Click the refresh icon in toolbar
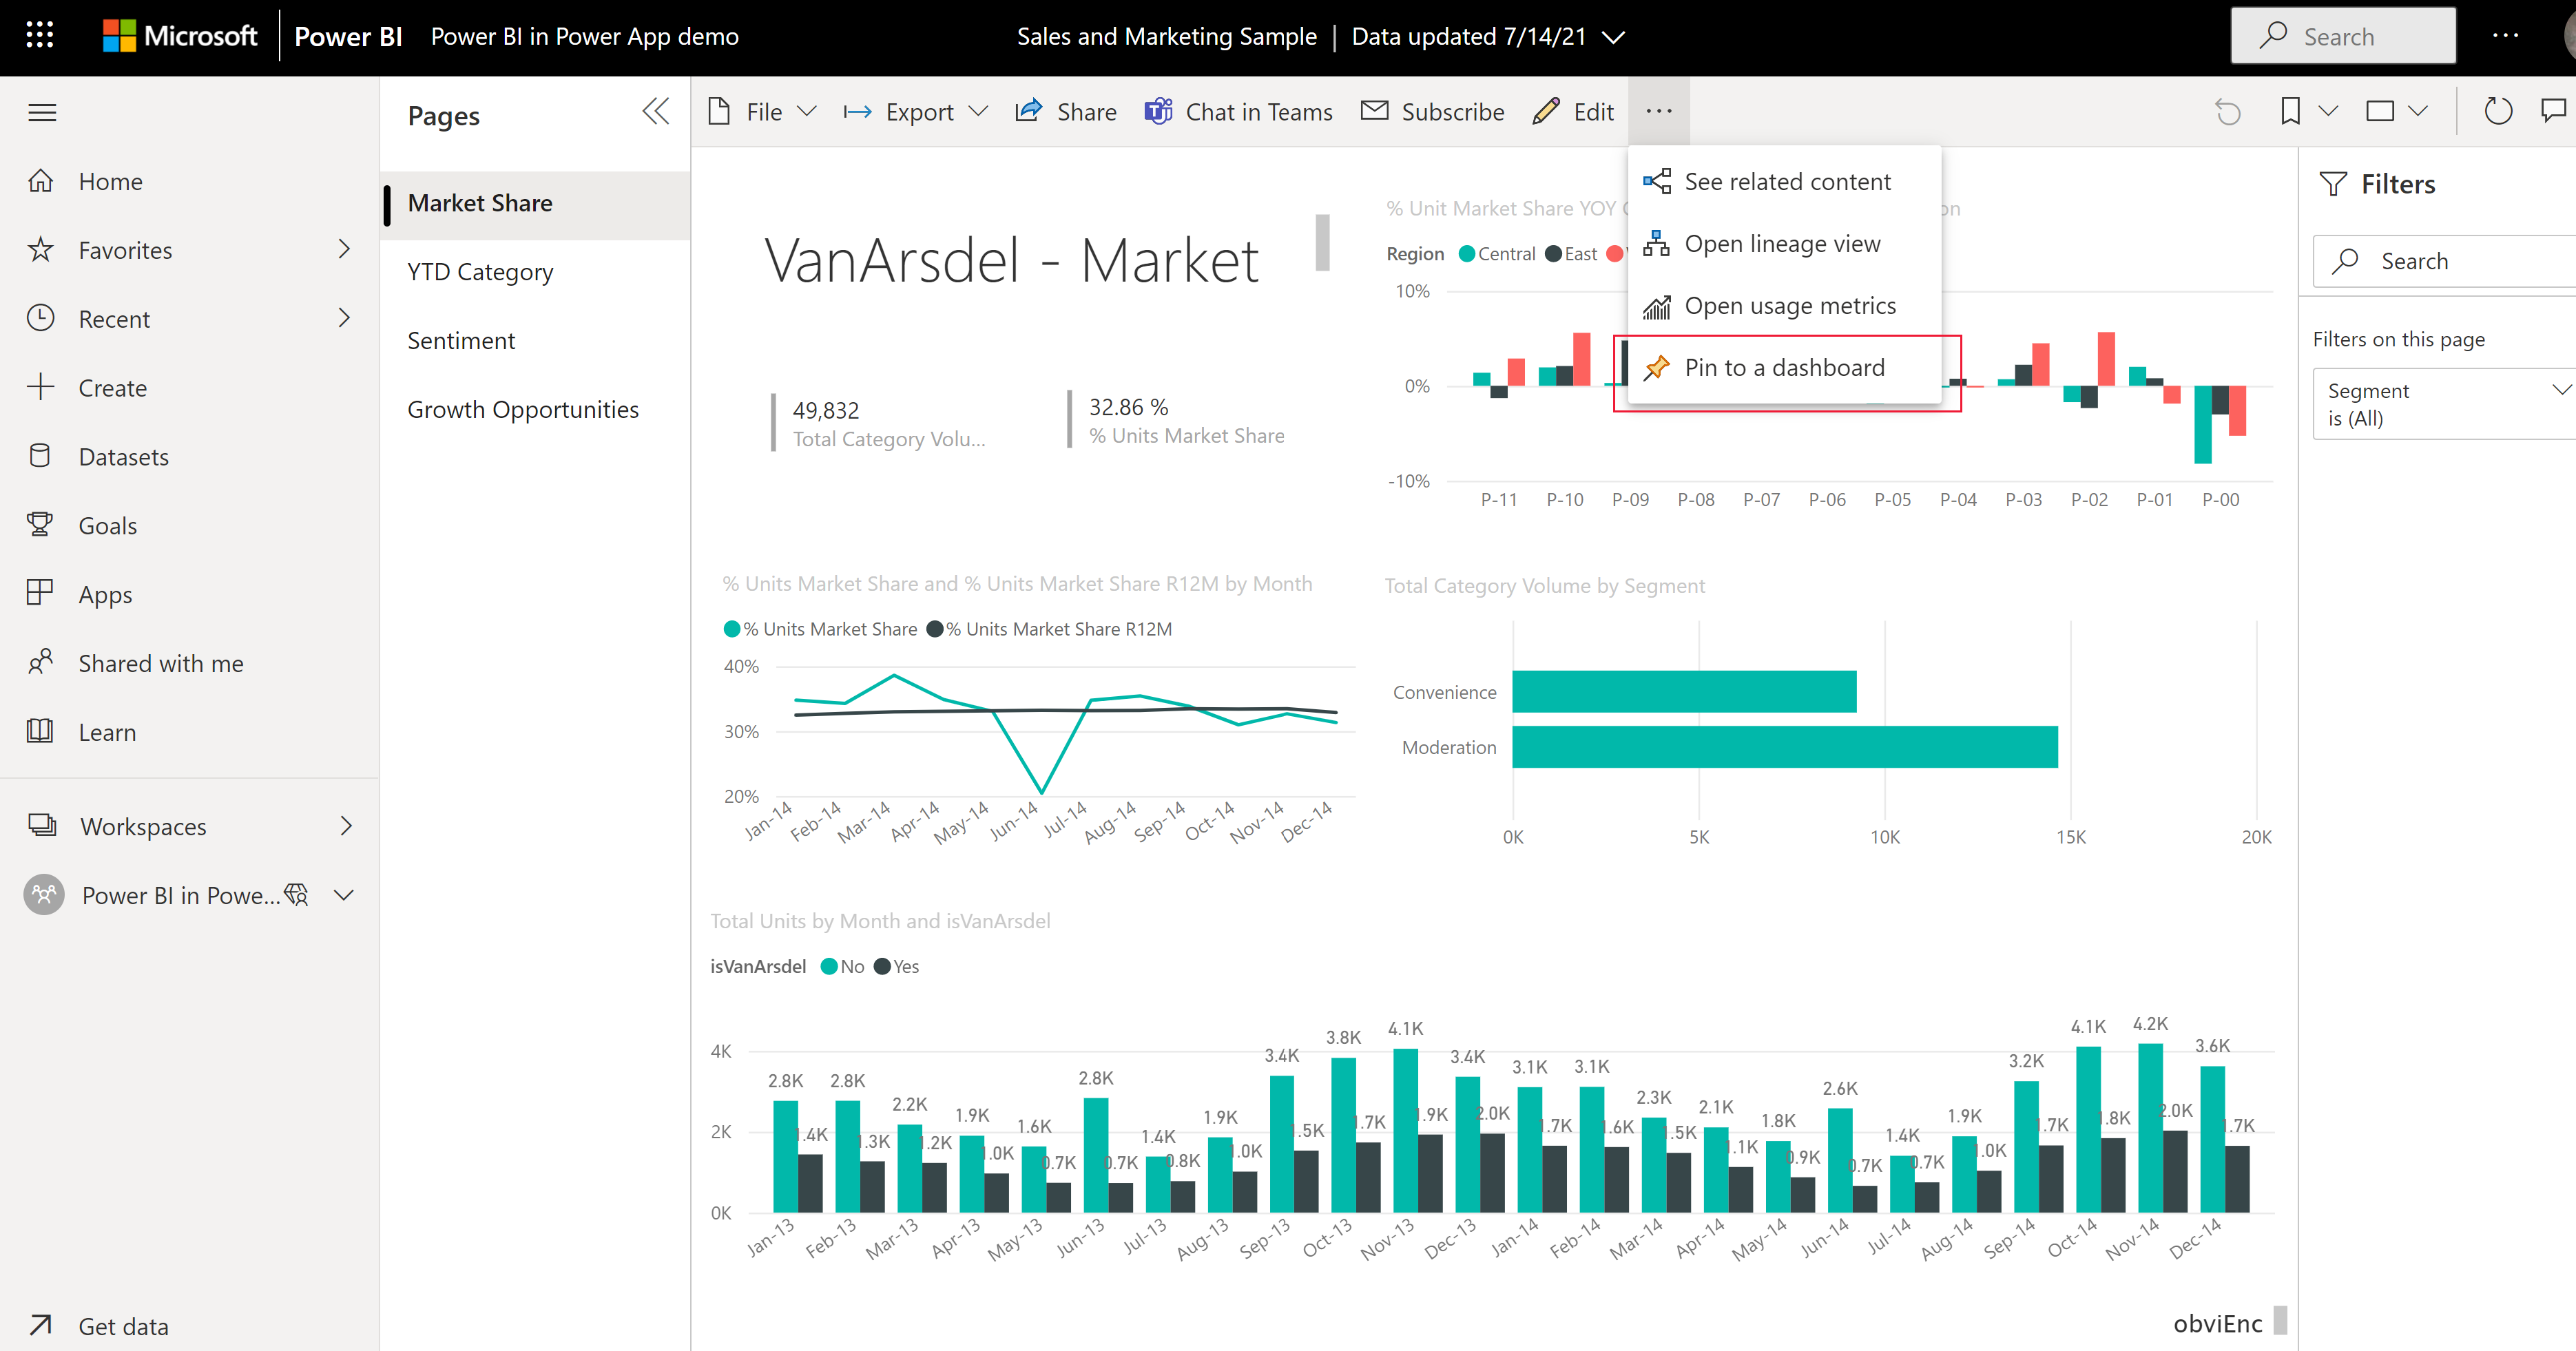 [2493, 111]
